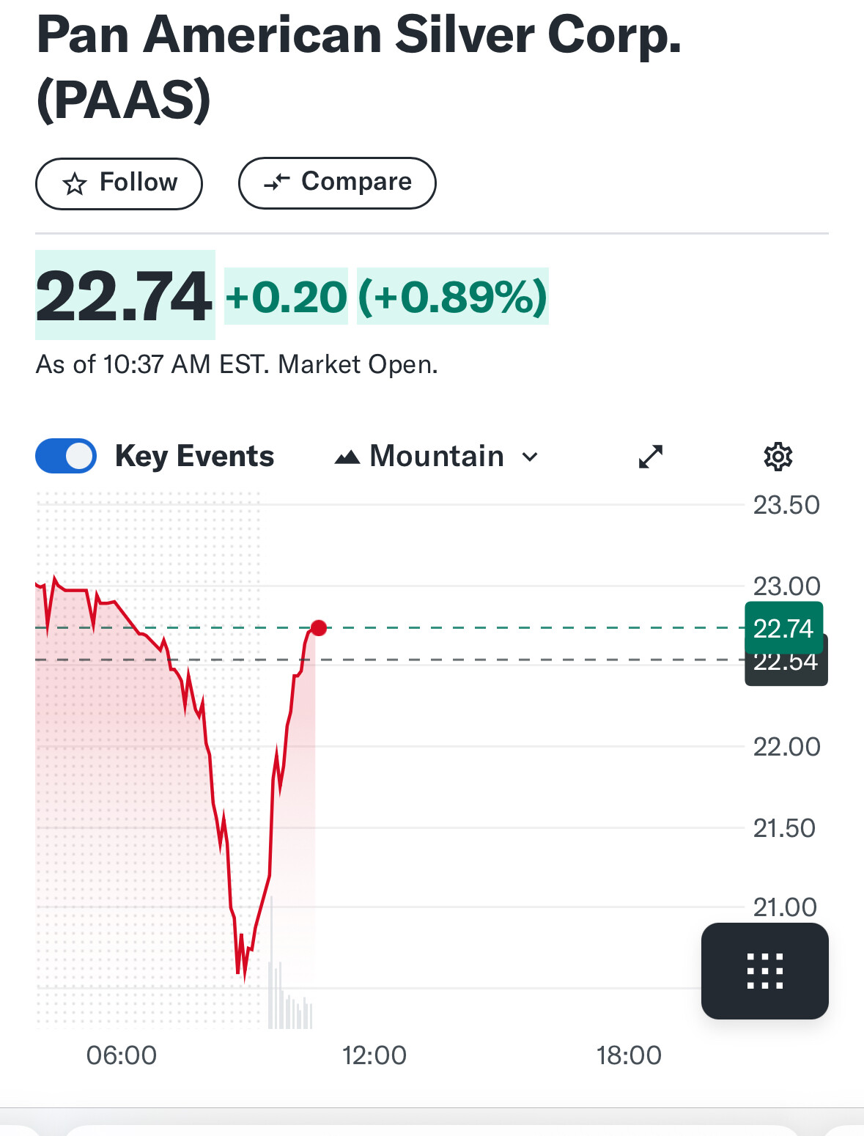
Task: Toggle the Key Events switch off
Action: (66, 456)
